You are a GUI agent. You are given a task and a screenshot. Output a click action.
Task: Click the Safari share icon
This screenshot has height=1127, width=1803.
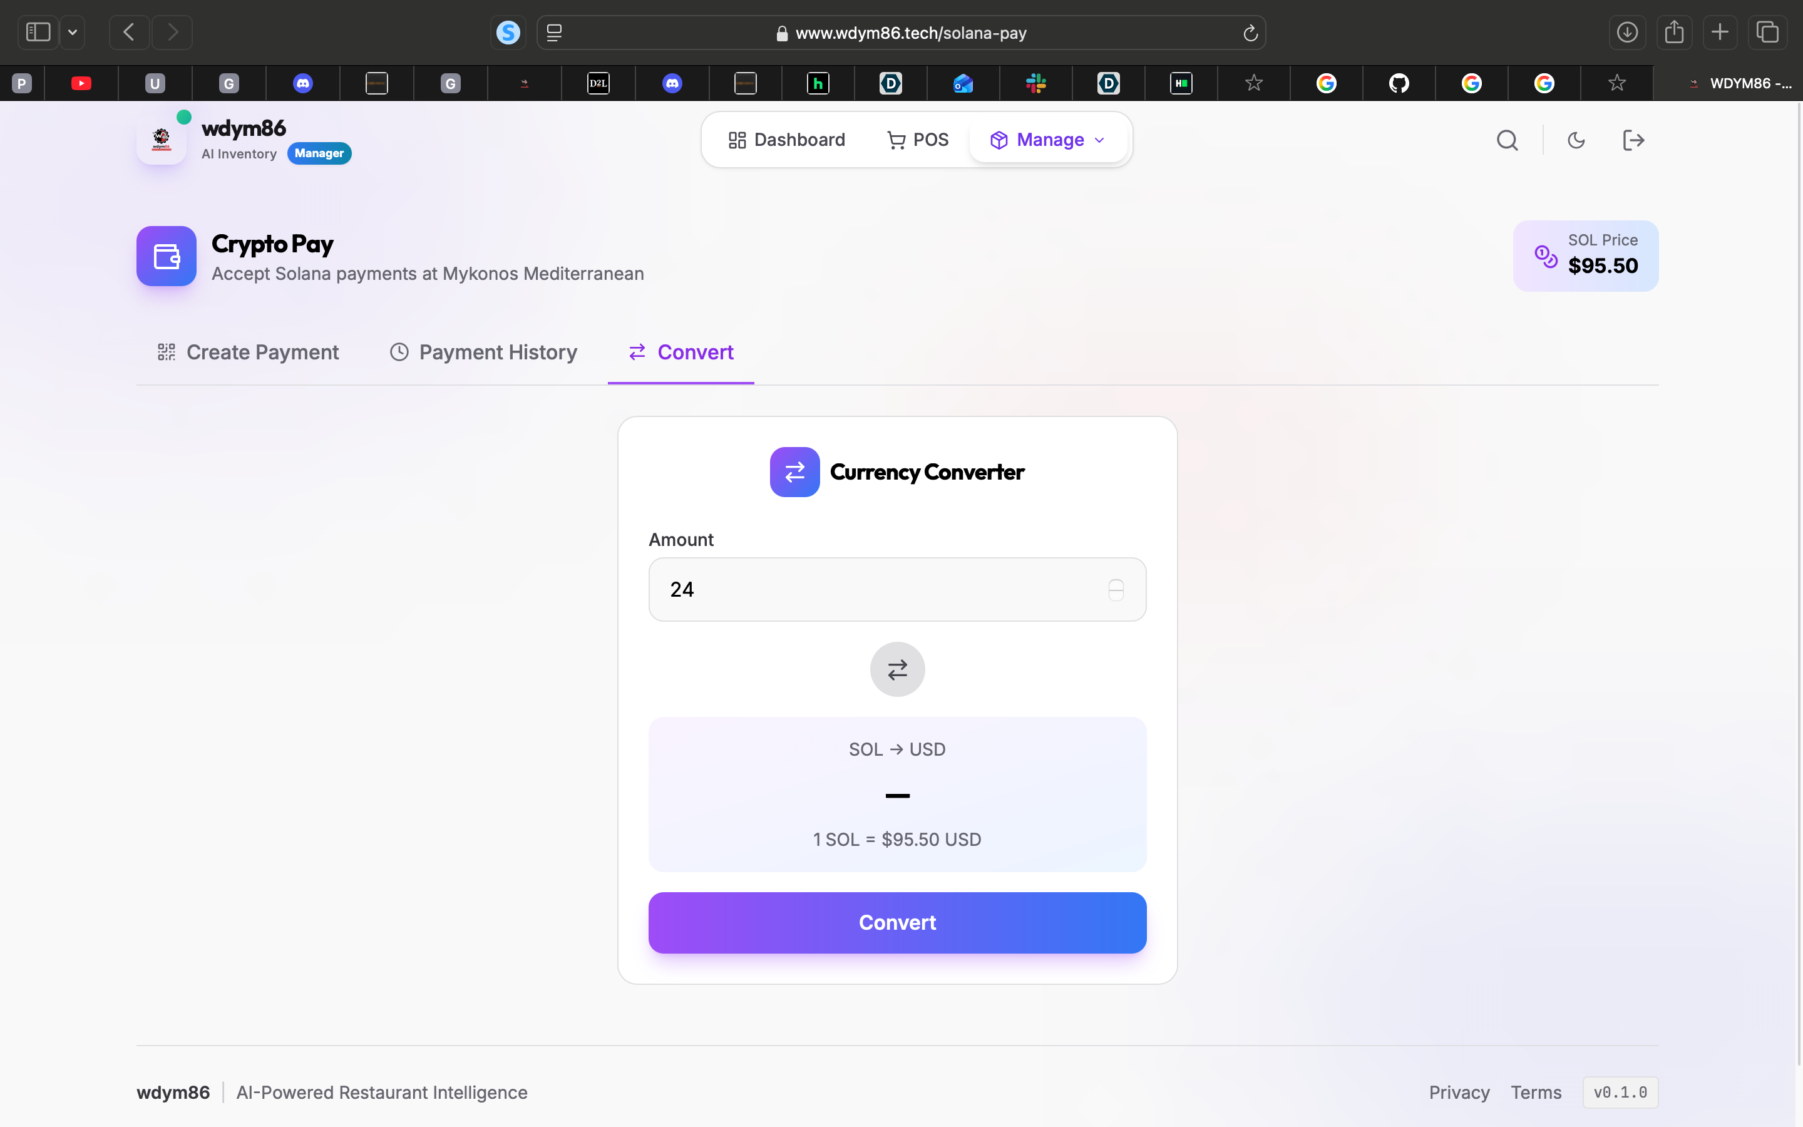(1674, 33)
